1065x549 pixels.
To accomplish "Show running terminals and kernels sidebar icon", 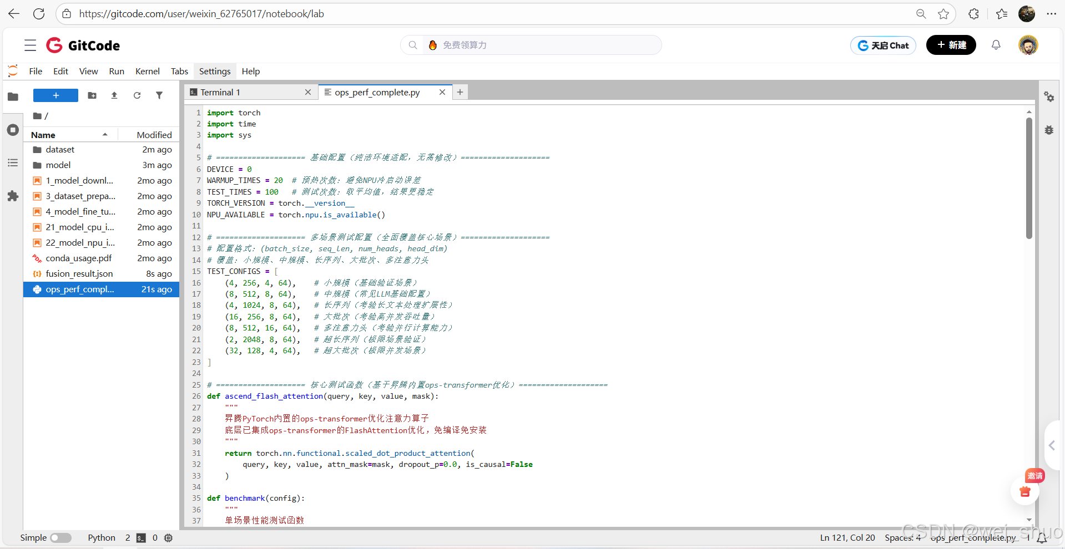I will pyautogui.click(x=13, y=130).
